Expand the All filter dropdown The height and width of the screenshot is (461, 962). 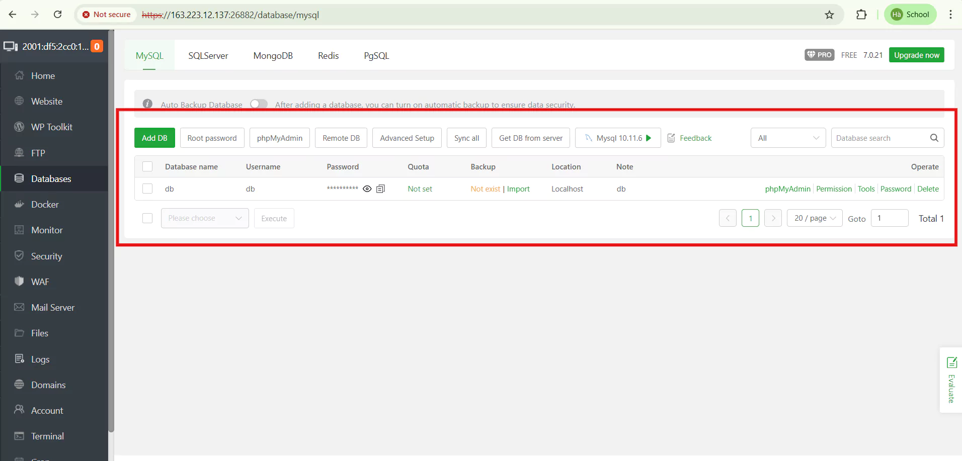point(788,138)
